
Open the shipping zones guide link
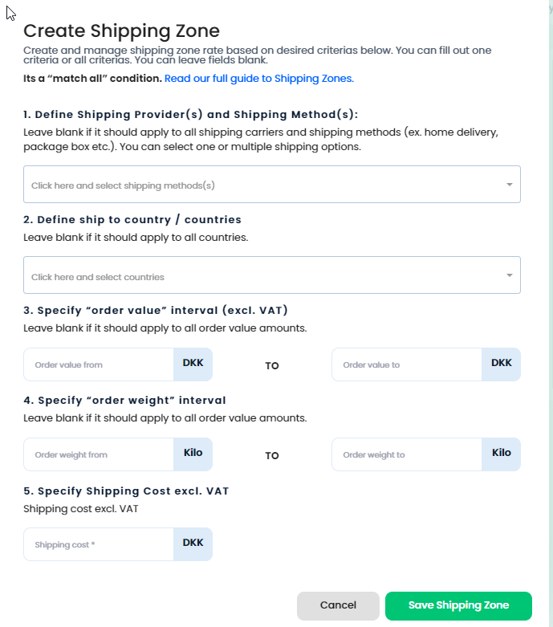(258, 79)
